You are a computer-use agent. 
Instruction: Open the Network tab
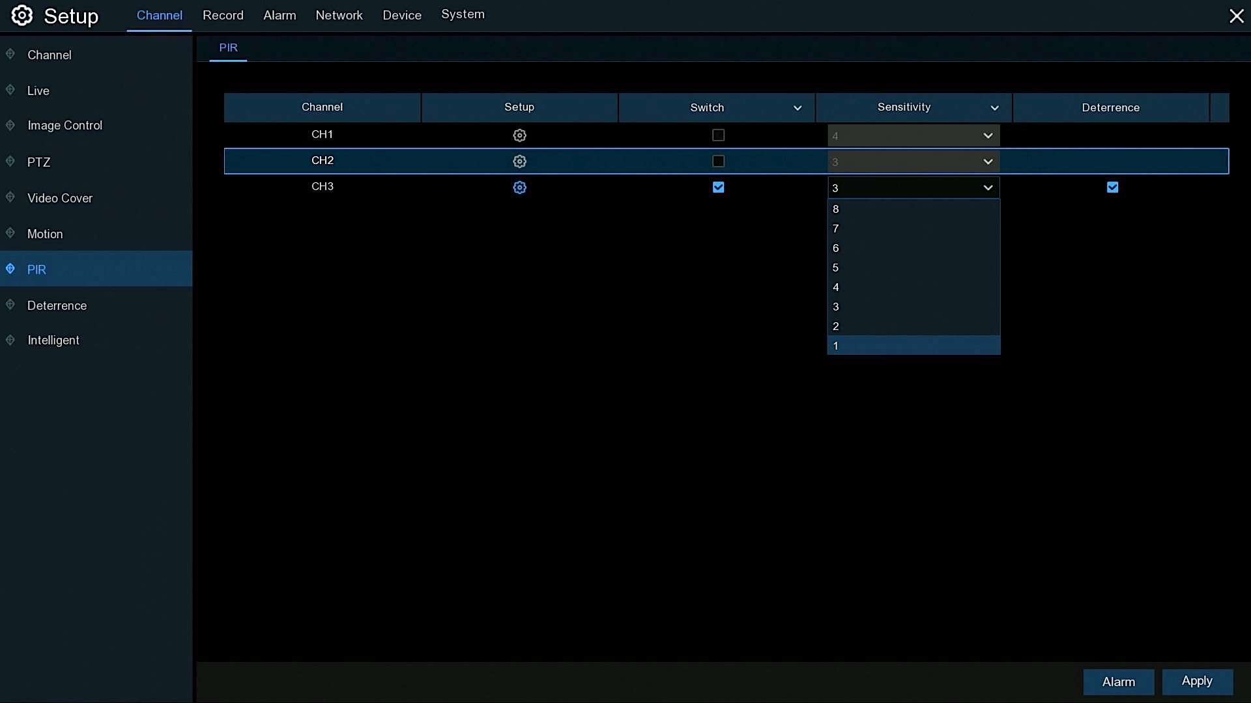pyautogui.click(x=339, y=15)
